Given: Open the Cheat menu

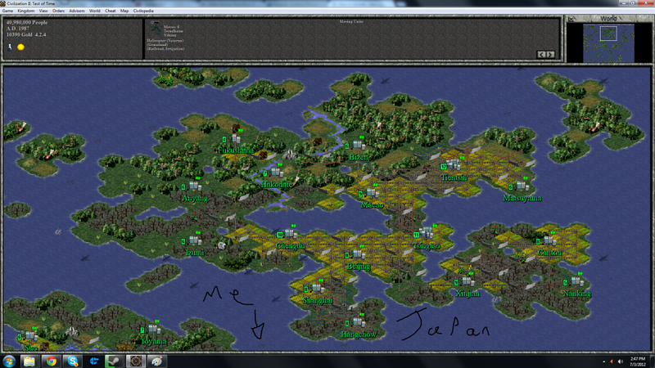Looking at the screenshot, I should (111, 11).
